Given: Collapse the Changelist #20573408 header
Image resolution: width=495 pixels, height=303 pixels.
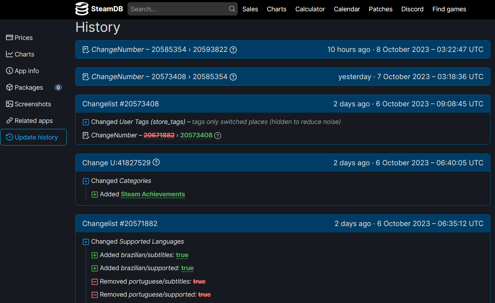Looking at the screenshot, I should click(x=283, y=104).
